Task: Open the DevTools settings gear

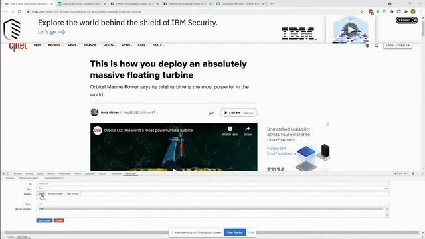Action: (413, 173)
